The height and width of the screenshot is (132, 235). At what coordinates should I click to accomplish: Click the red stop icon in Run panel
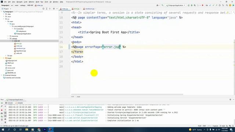(x=2, y=110)
